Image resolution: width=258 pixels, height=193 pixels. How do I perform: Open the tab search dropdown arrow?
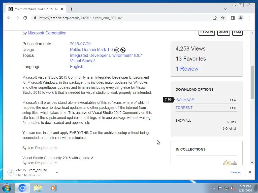pyautogui.click(x=225, y=9)
